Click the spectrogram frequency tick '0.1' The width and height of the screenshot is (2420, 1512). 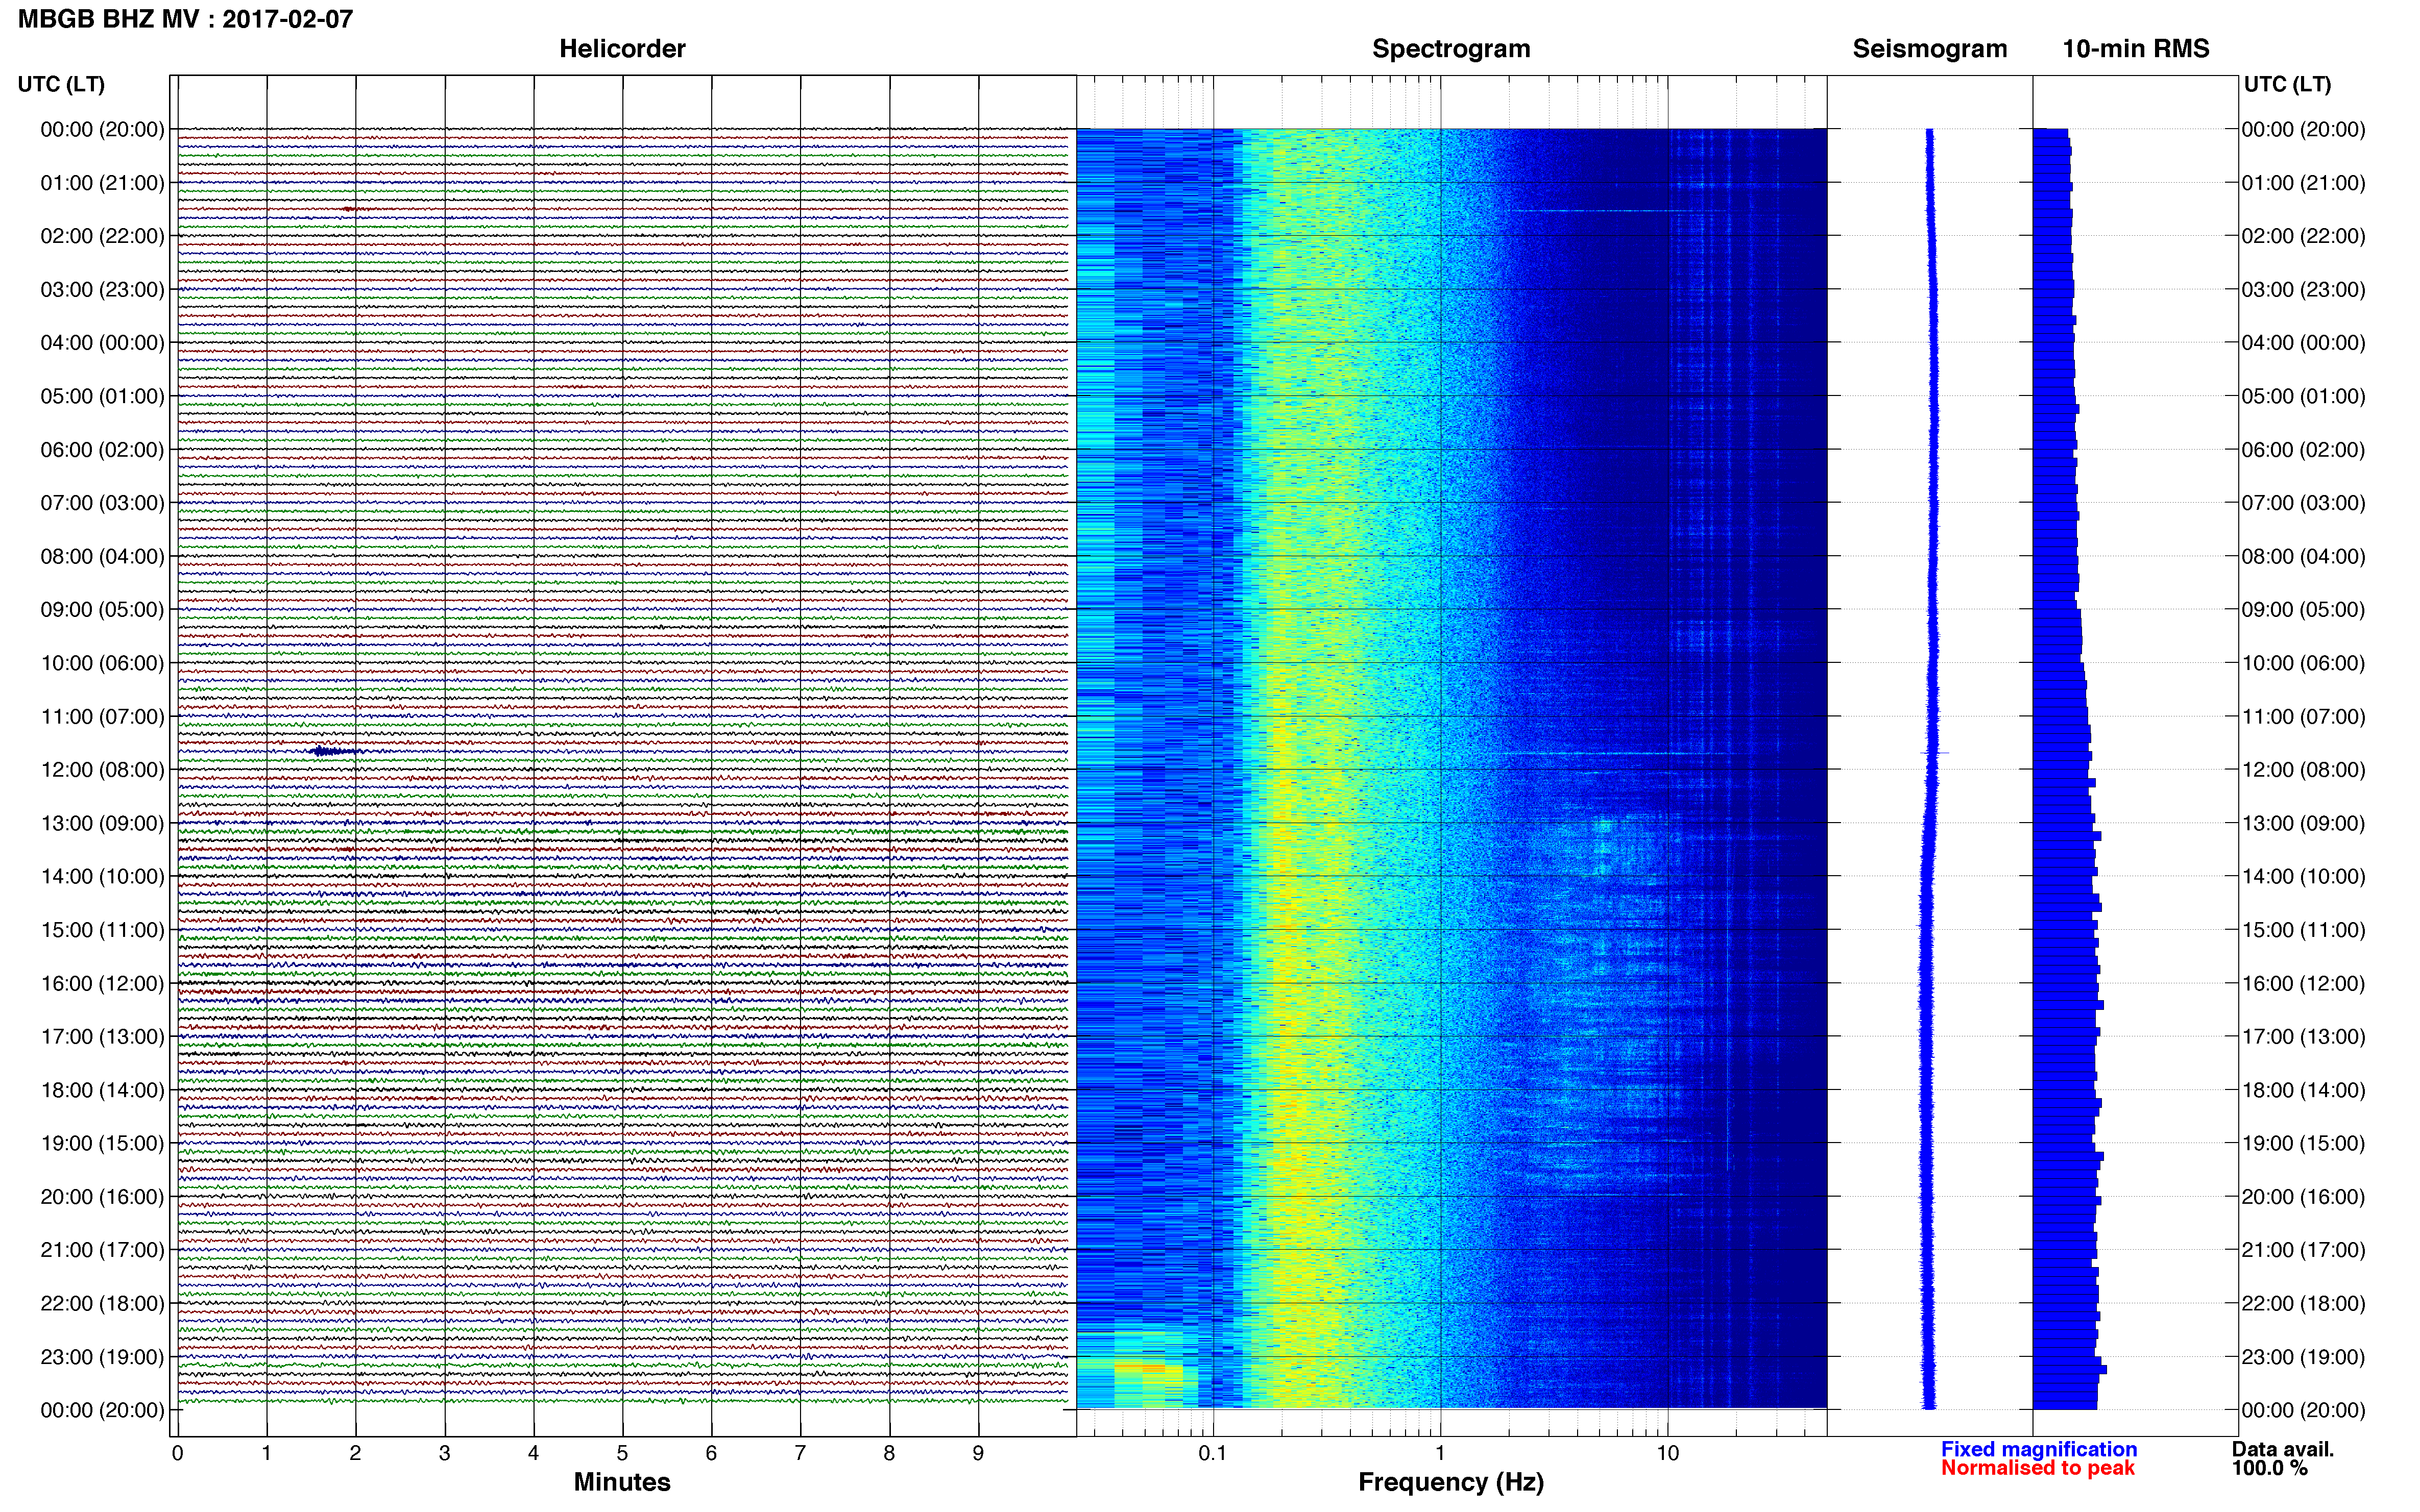point(1213,1454)
